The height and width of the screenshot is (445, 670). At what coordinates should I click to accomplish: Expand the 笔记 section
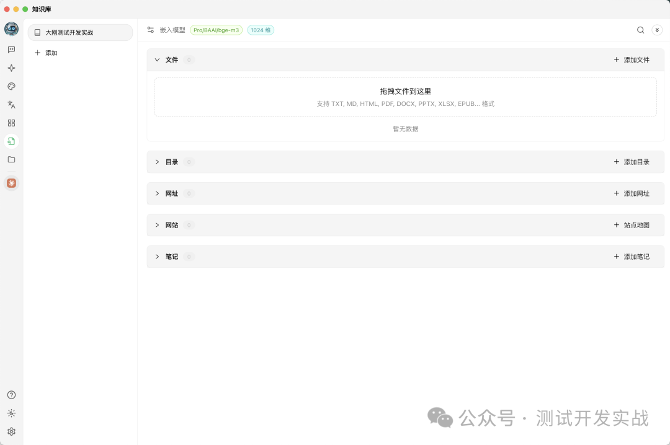click(158, 257)
